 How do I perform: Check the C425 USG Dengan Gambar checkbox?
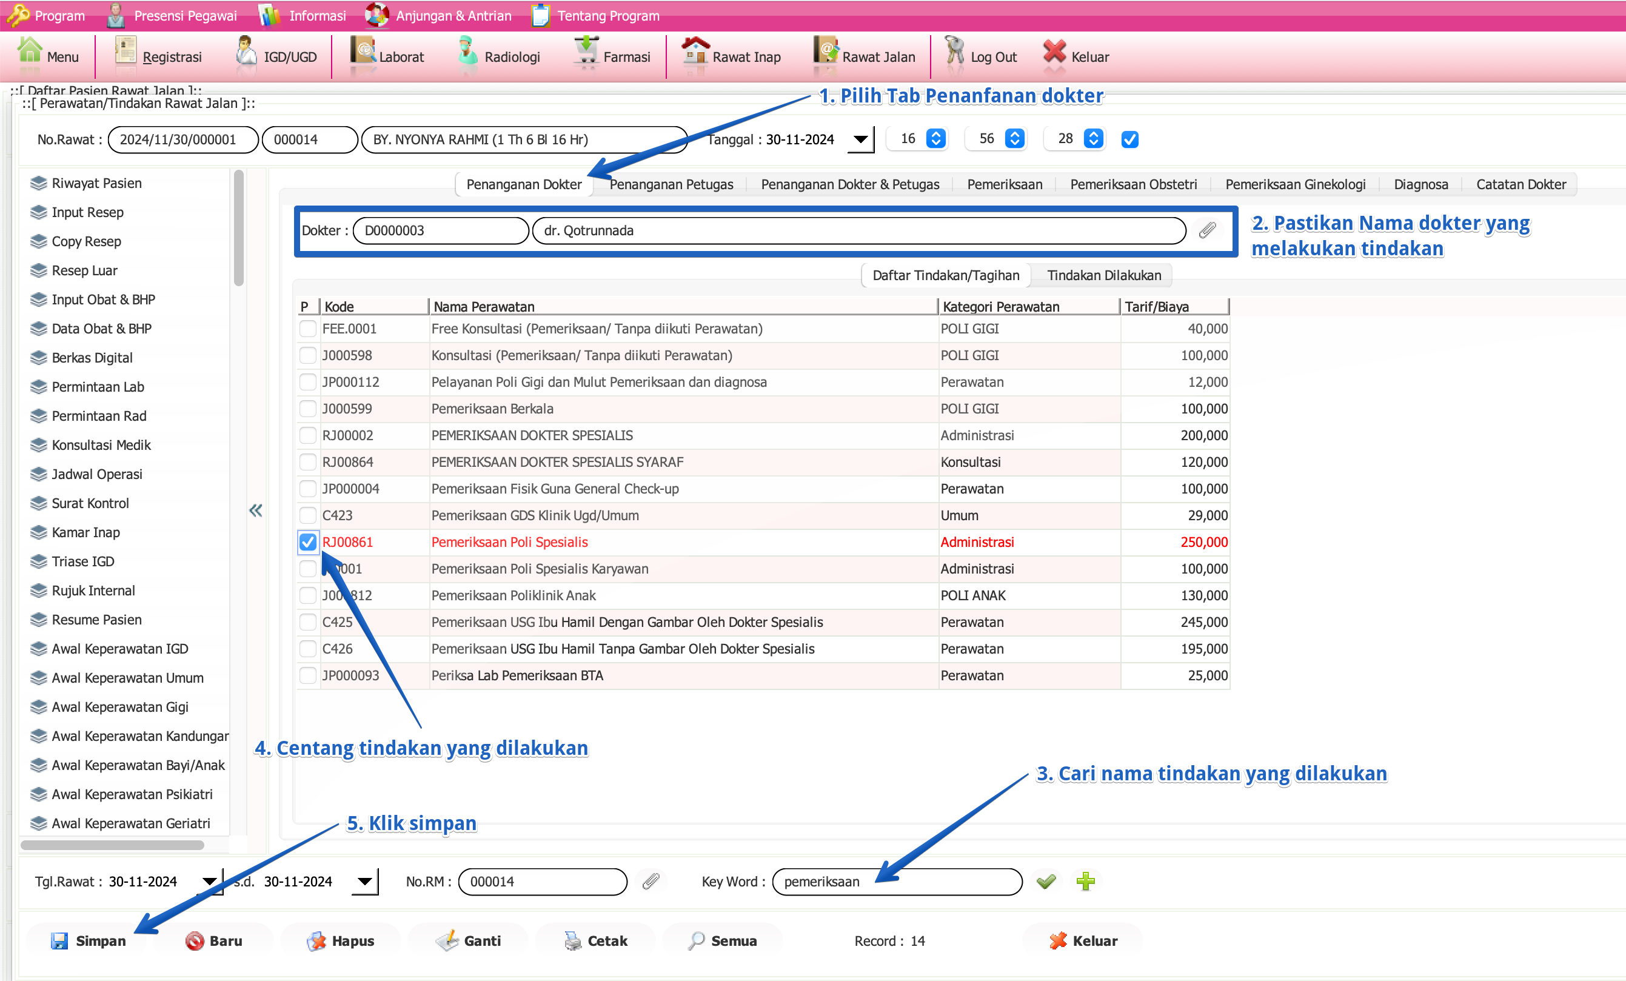(x=307, y=622)
